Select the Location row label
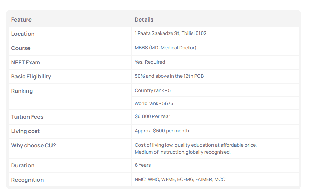This screenshot has height=194, width=310. [x=23, y=34]
